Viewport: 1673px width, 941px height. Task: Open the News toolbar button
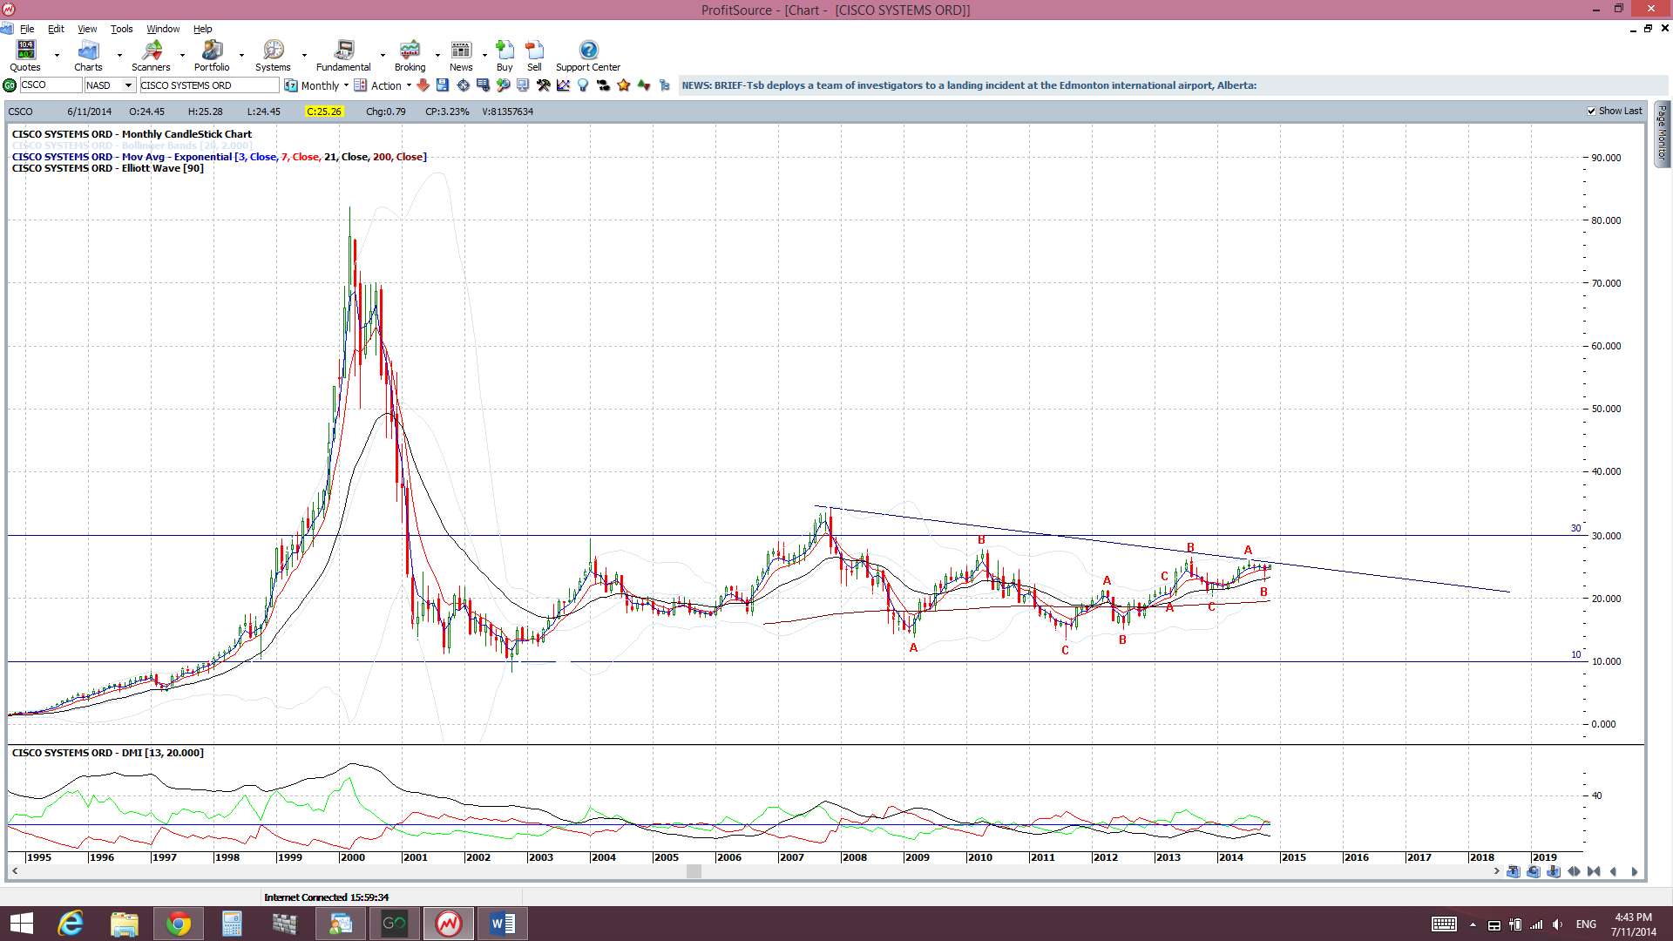point(461,56)
